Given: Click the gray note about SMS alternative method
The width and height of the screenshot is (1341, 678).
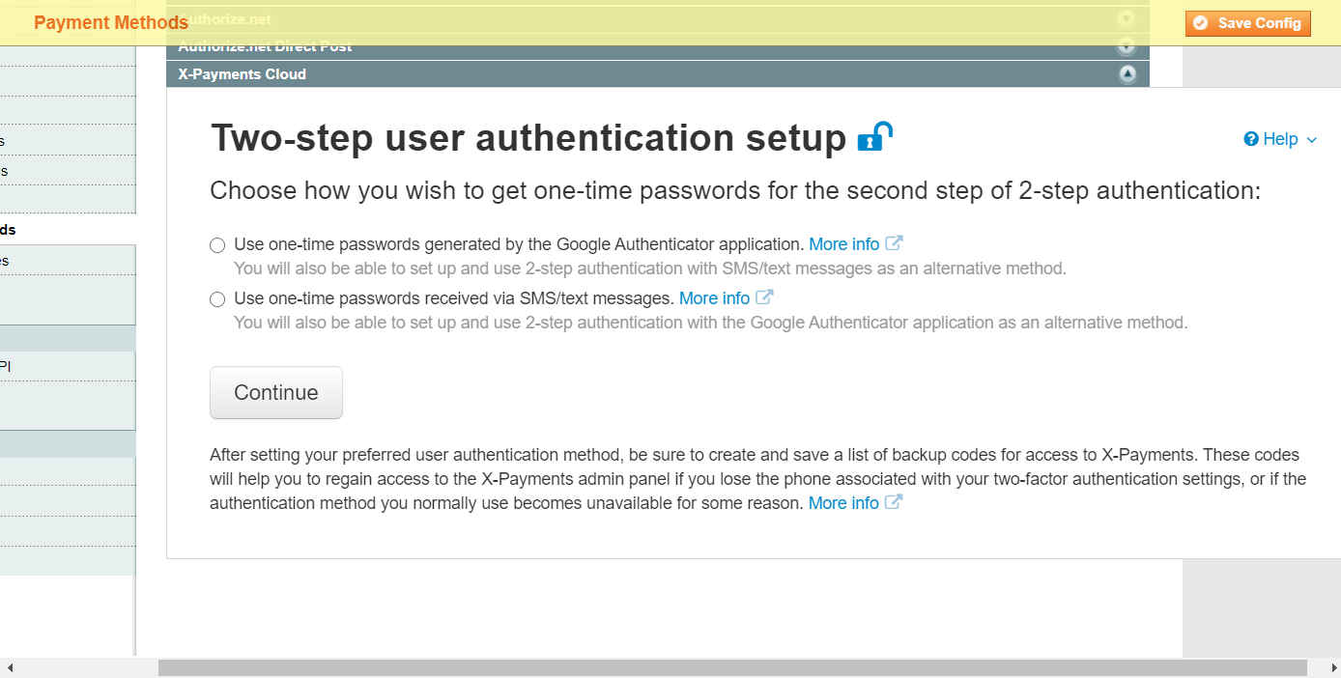Looking at the screenshot, I should coord(650,268).
